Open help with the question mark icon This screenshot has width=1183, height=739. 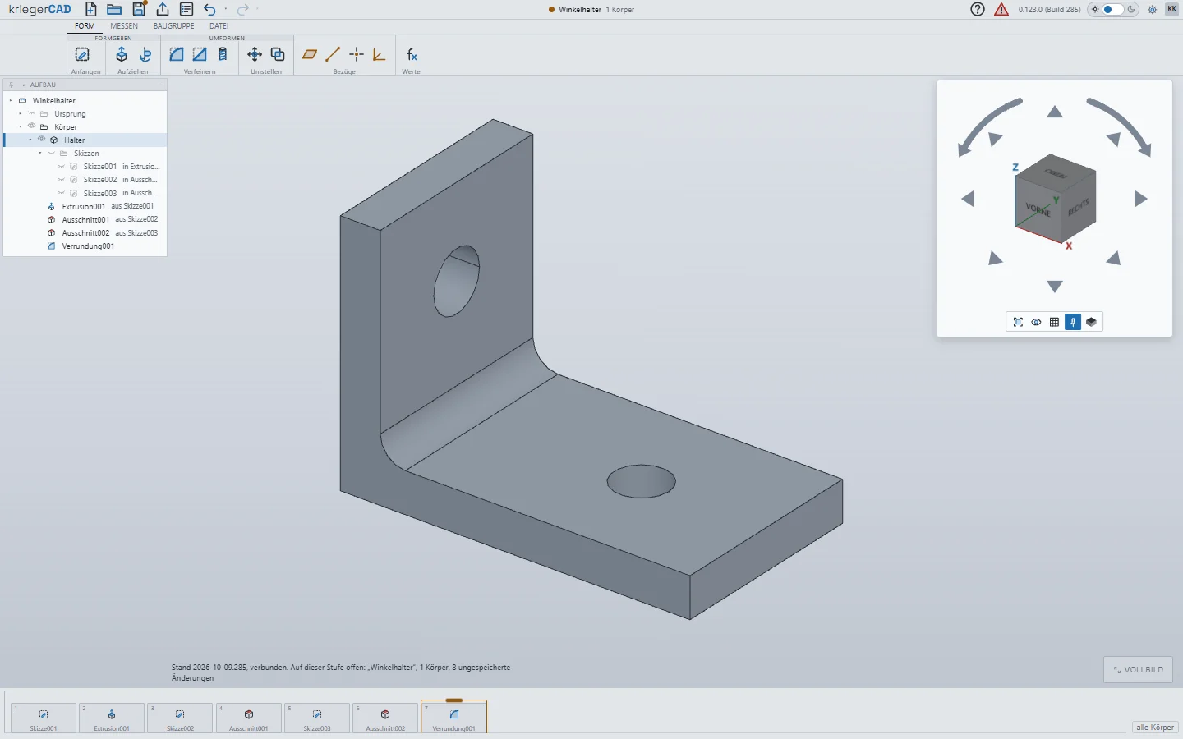(978, 10)
